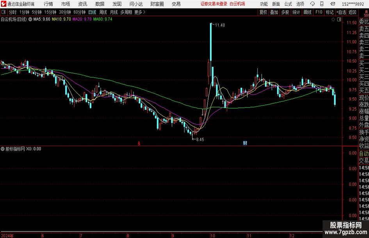
Task: Open the 发现 menu
Action: [x=117, y=4]
